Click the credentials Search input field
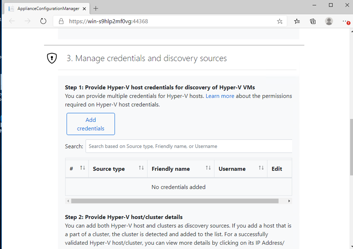This screenshot has height=249, width=353. (189, 146)
